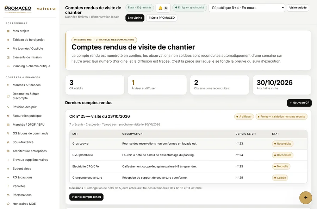Click the Reconduite badge for CVC plomberie
This screenshot has width=317, height=209.
coord(282,155)
